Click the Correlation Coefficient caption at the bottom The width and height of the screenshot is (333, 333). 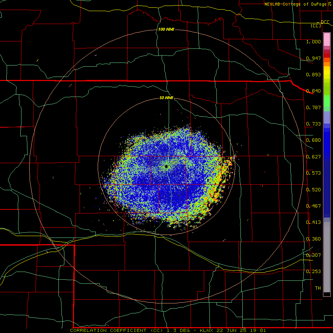click(x=168, y=330)
